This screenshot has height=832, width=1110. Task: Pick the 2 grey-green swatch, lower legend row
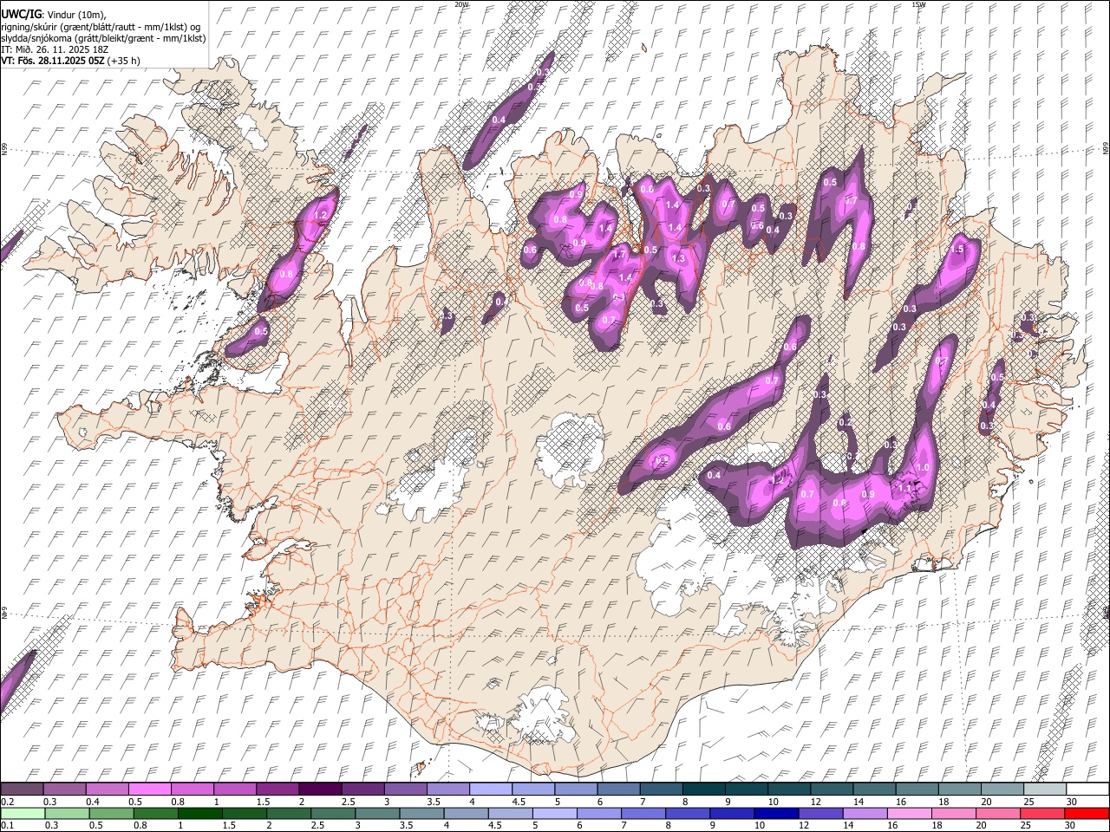[289, 813]
